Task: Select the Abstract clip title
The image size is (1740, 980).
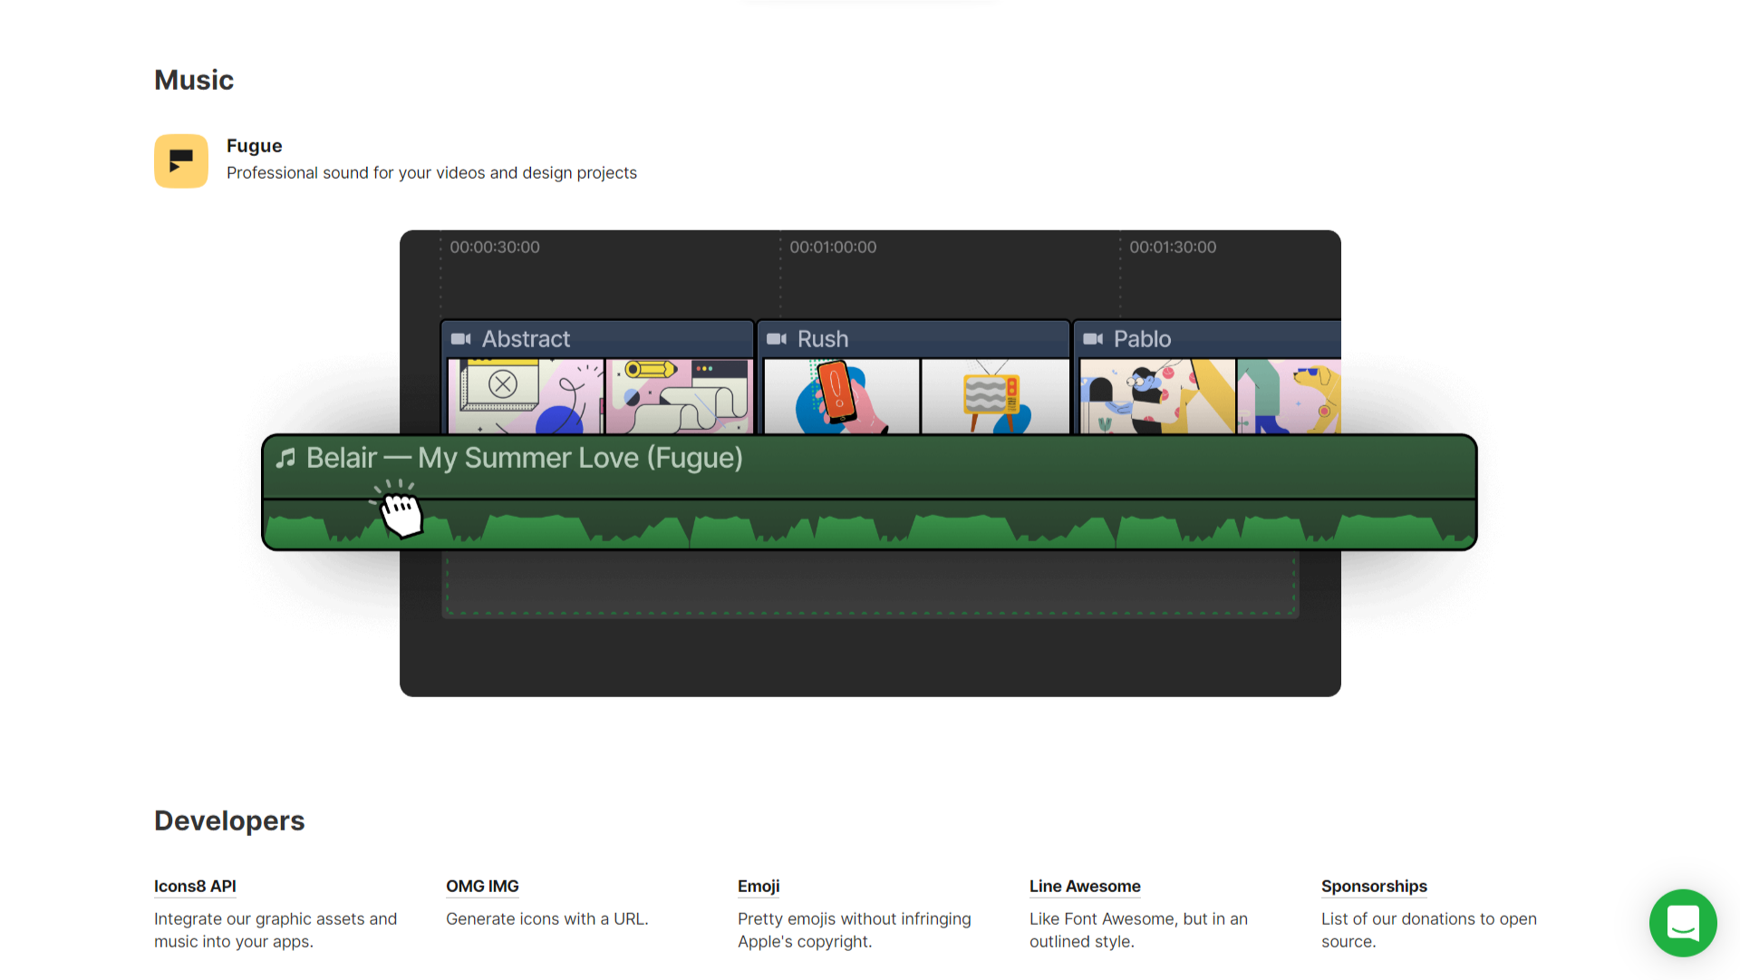Action: [x=526, y=339]
